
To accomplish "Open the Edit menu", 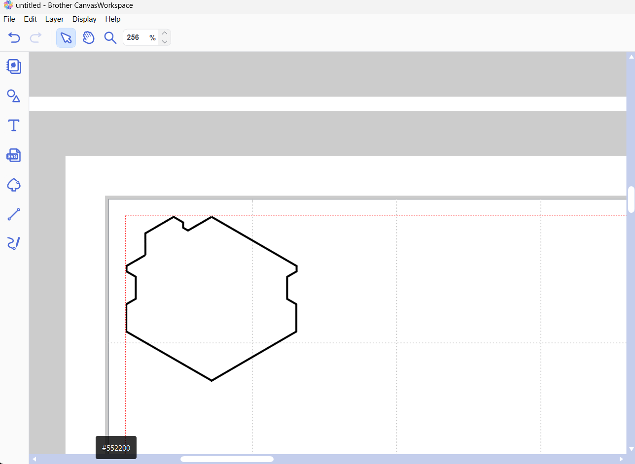I will coord(31,19).
